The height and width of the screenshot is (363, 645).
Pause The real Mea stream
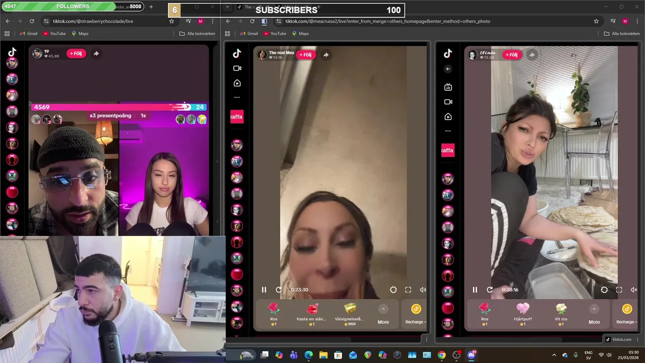click(x=264, y=289)
